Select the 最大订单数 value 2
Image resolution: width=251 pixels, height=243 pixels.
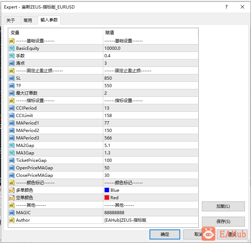105,93
